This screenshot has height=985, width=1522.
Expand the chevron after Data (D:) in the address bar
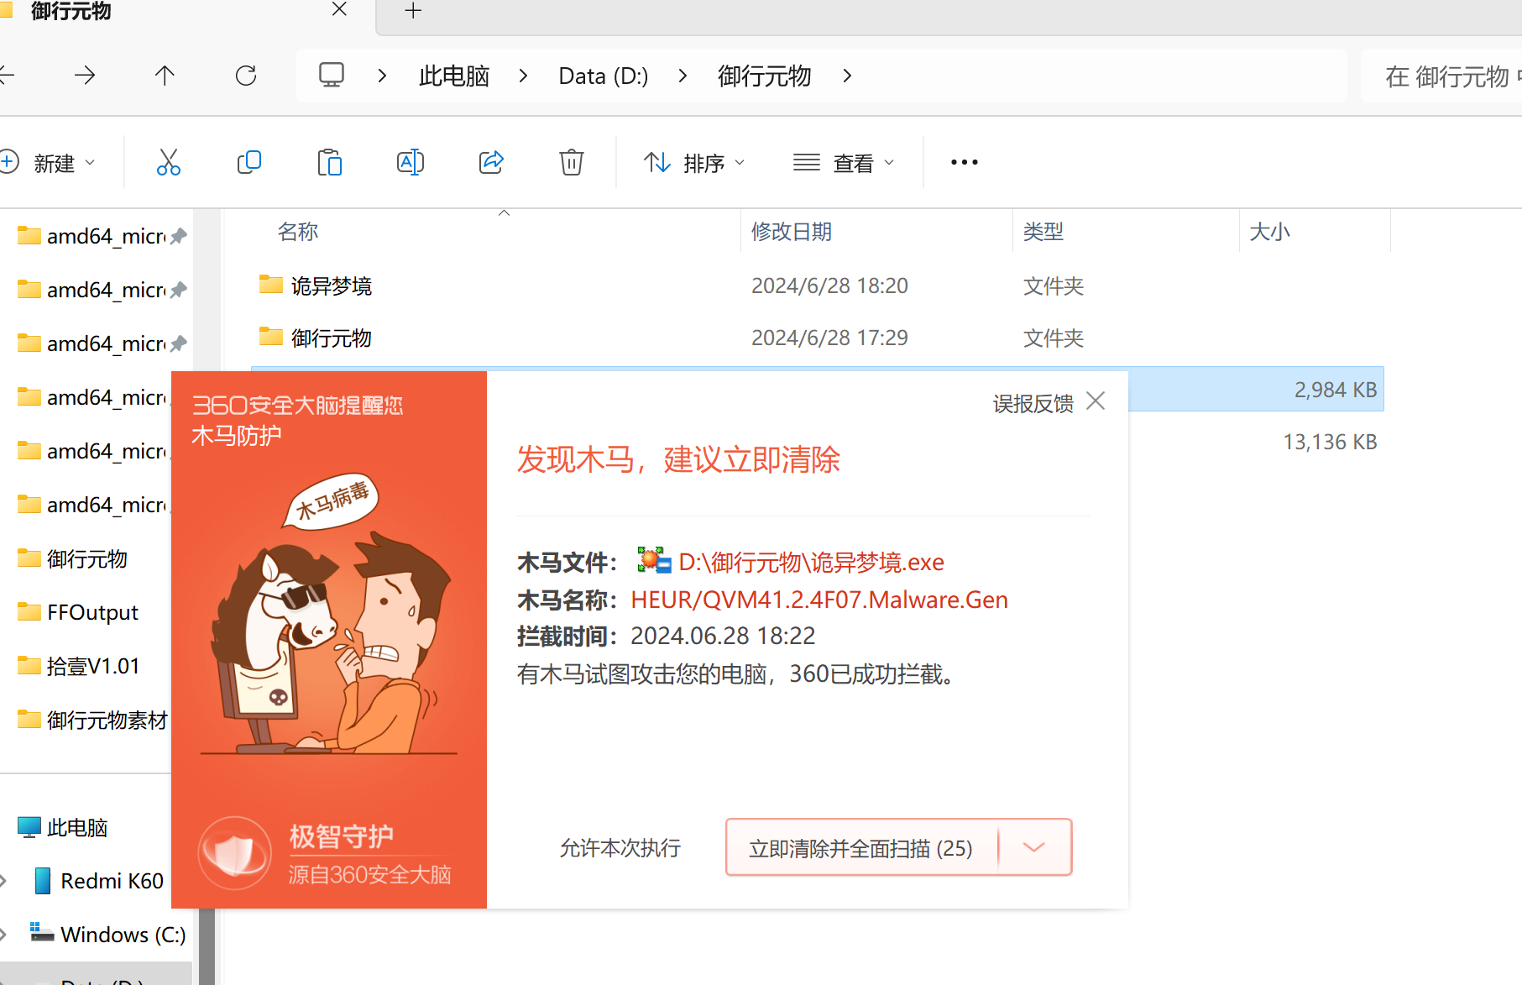pos(683,76)
